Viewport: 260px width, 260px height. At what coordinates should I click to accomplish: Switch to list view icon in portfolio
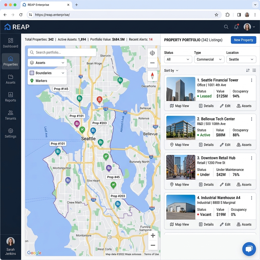coord(254,70)
